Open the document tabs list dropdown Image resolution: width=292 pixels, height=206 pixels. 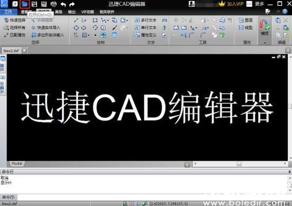288,50
